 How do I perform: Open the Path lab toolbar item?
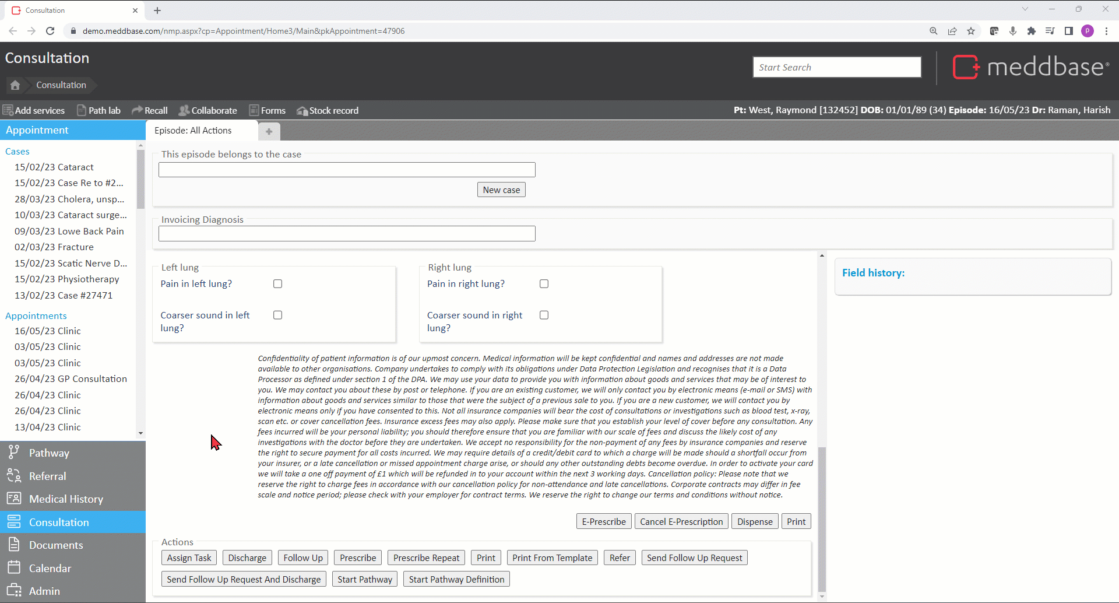pos(98,110)
